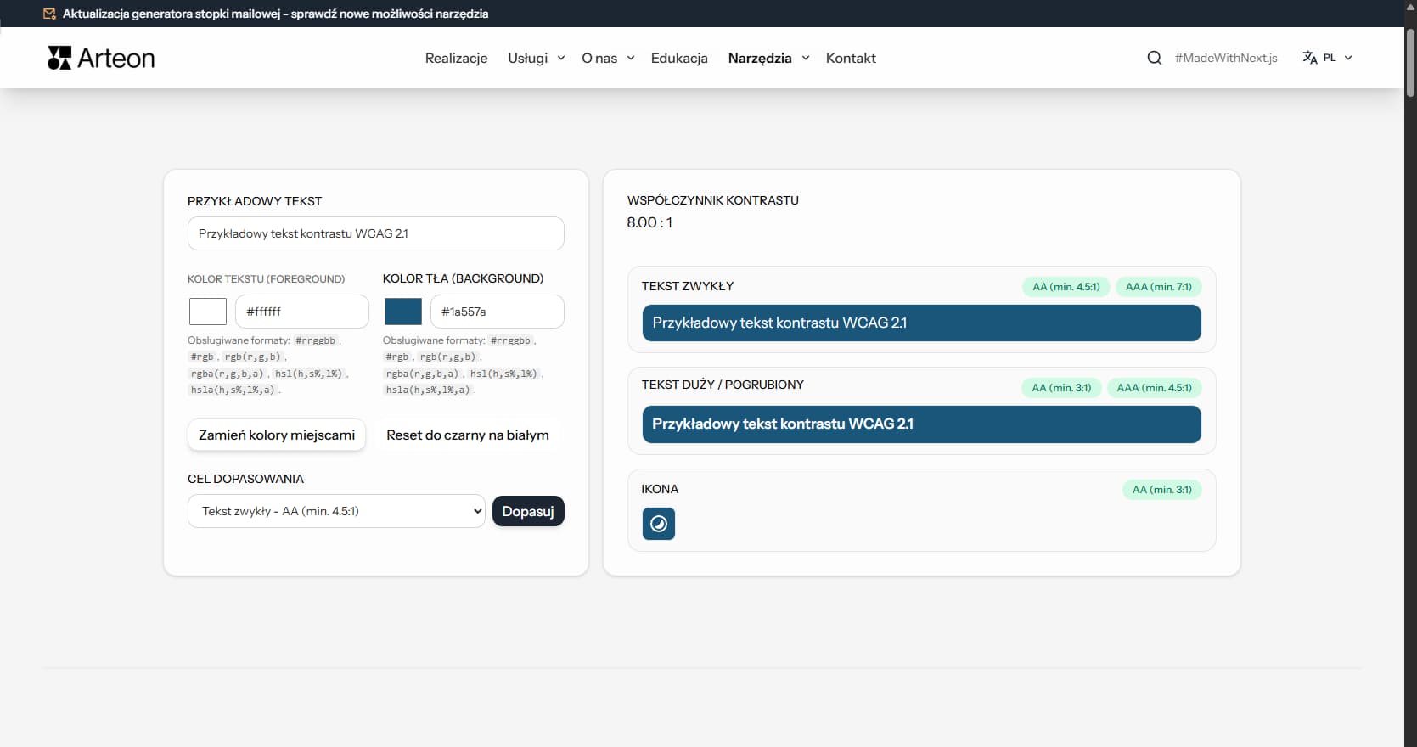Open the Cel dopasowania select box
This screenshot has width=1417, height=747.
[336, 511]
